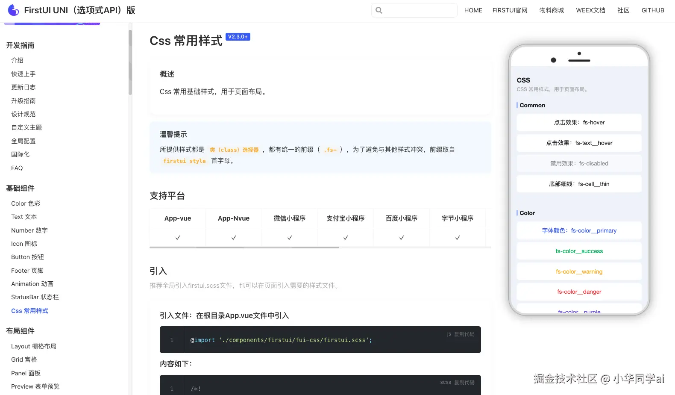Open the StatusBar 状态栏 component page

35,297
